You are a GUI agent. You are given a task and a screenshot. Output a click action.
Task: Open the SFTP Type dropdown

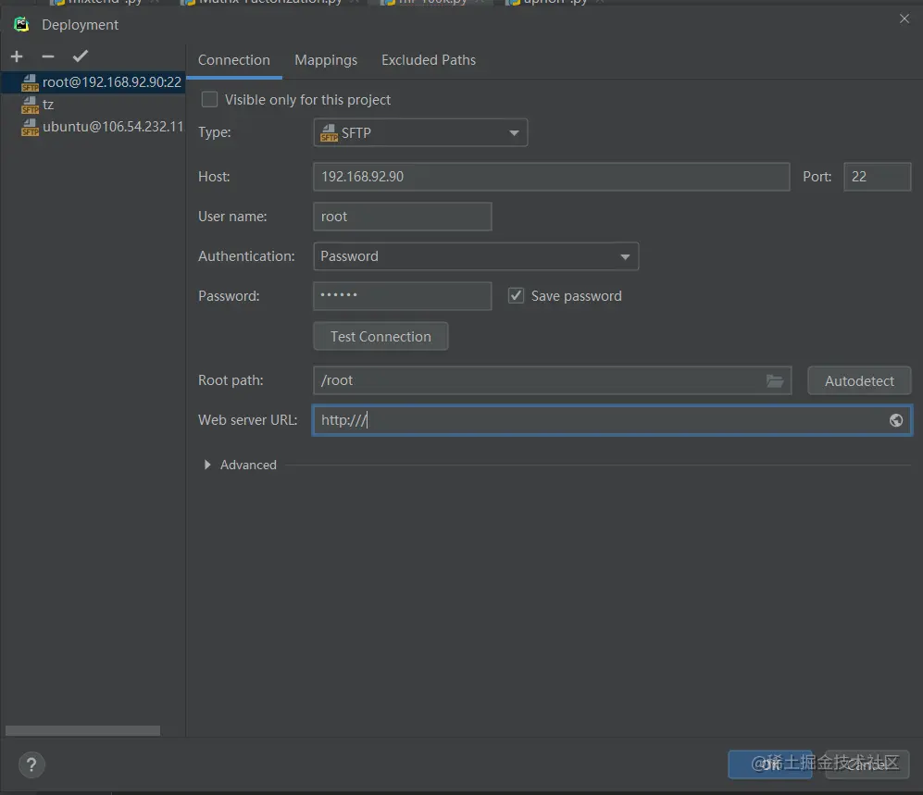(x=420, y=133)
